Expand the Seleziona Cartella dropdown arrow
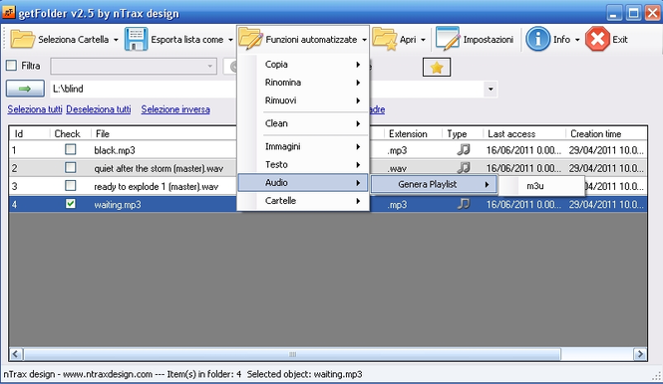 click(x=116, y=40)
